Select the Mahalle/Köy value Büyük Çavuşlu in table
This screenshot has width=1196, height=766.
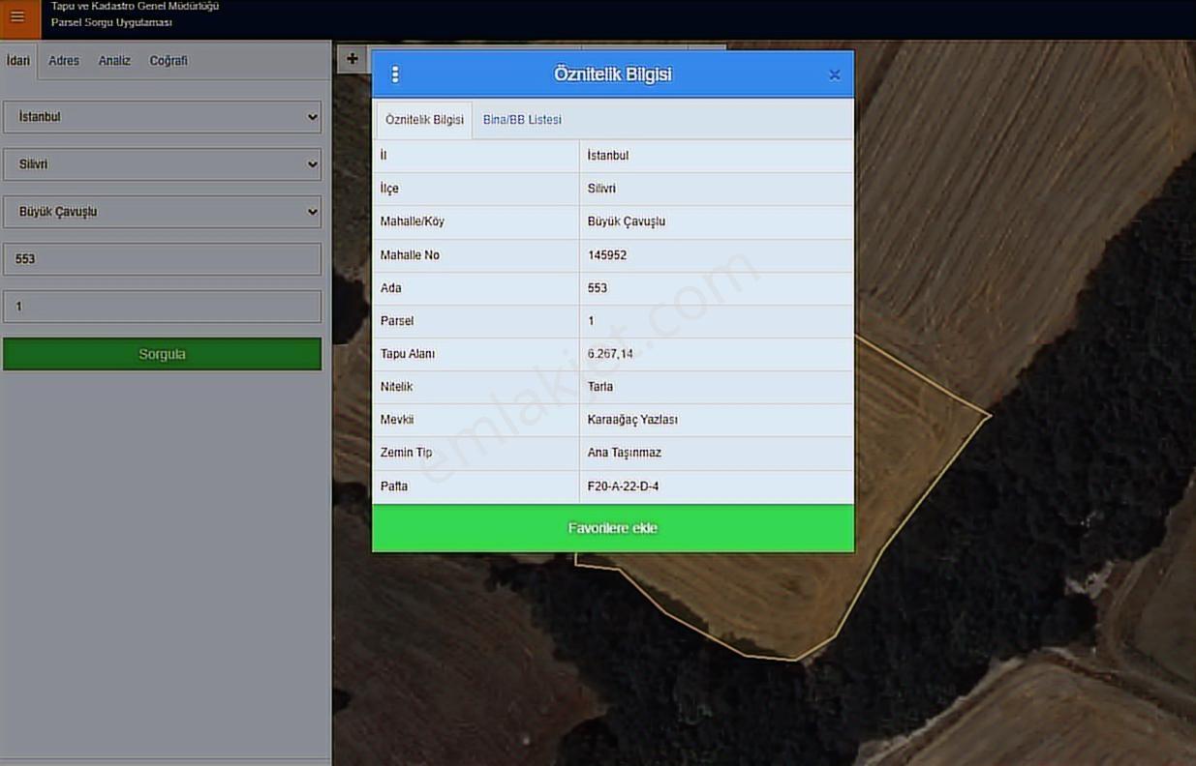(627, 221)
